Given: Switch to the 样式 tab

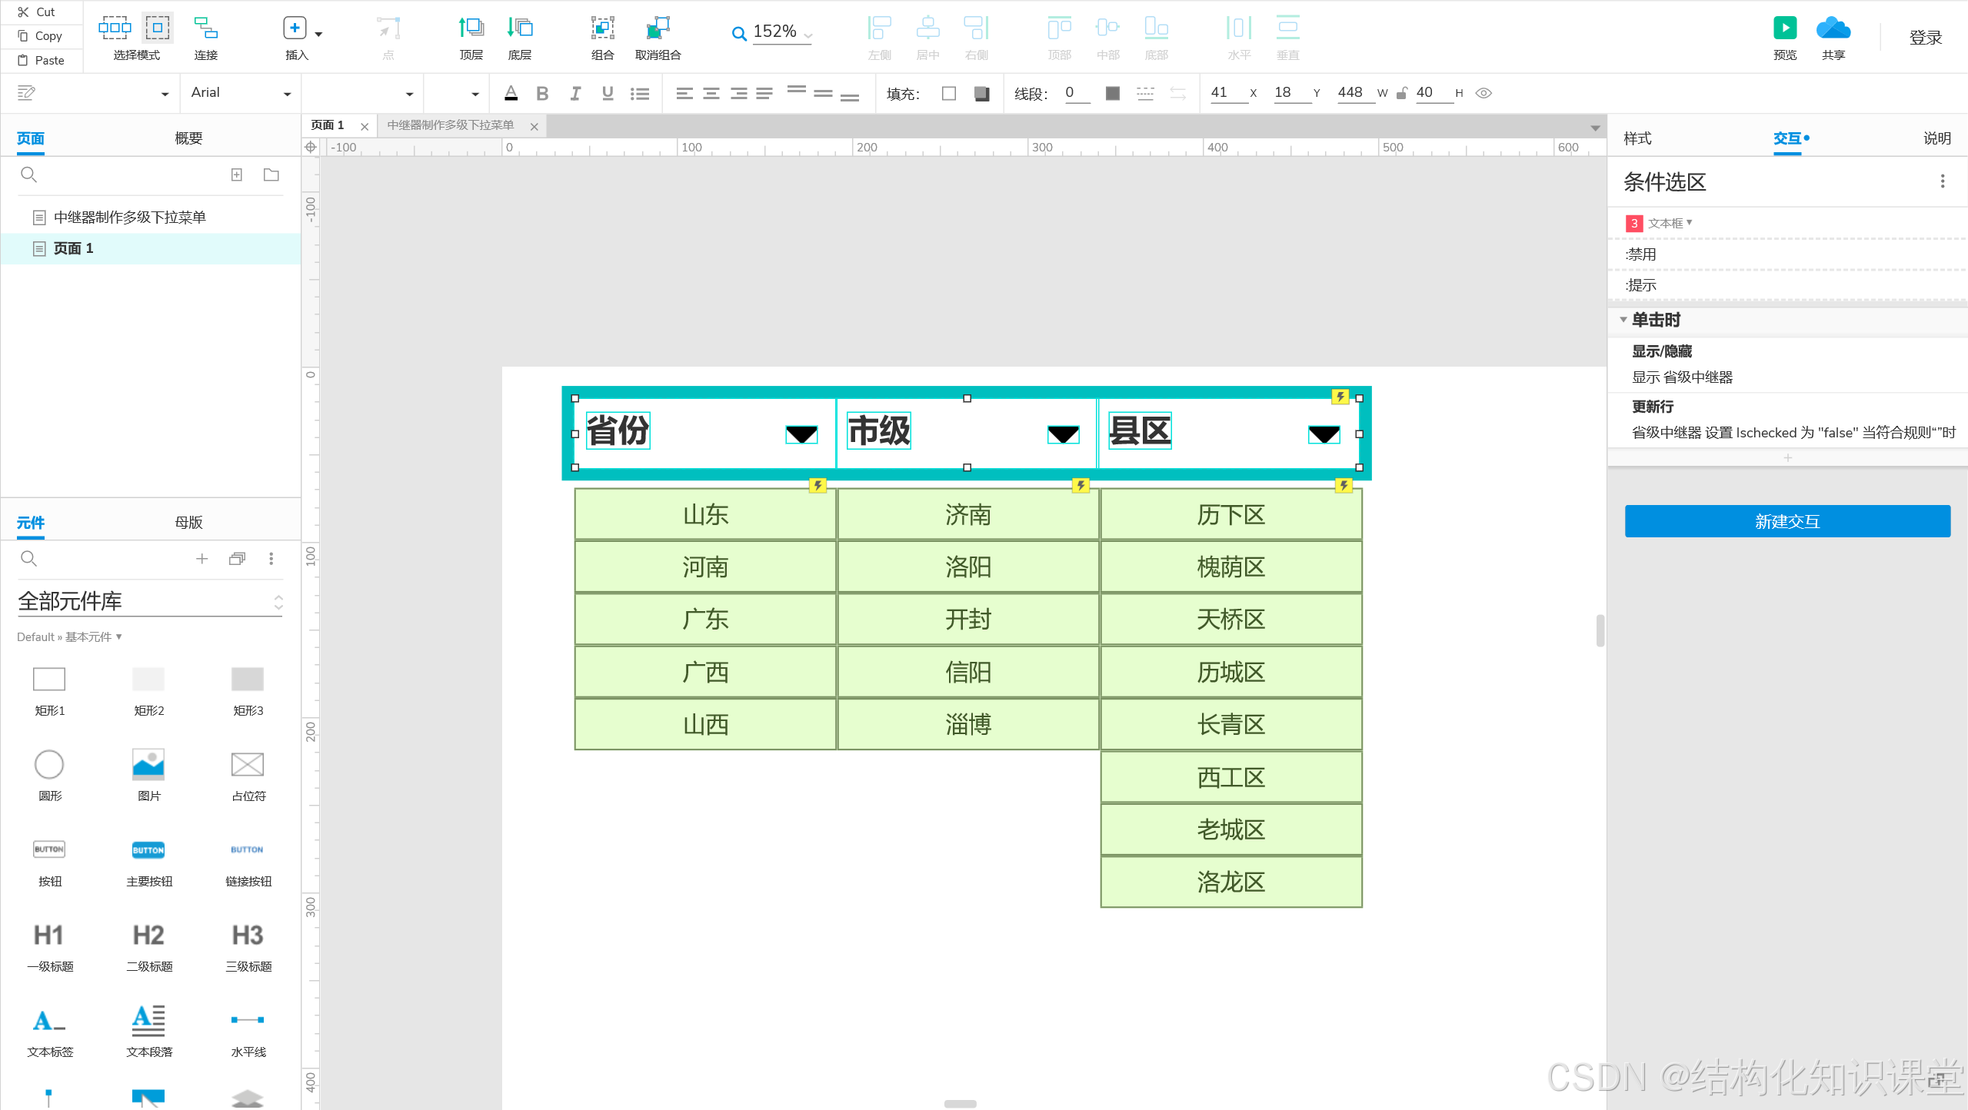Looking at the screenshot, I should click(x=1637, y=138).
